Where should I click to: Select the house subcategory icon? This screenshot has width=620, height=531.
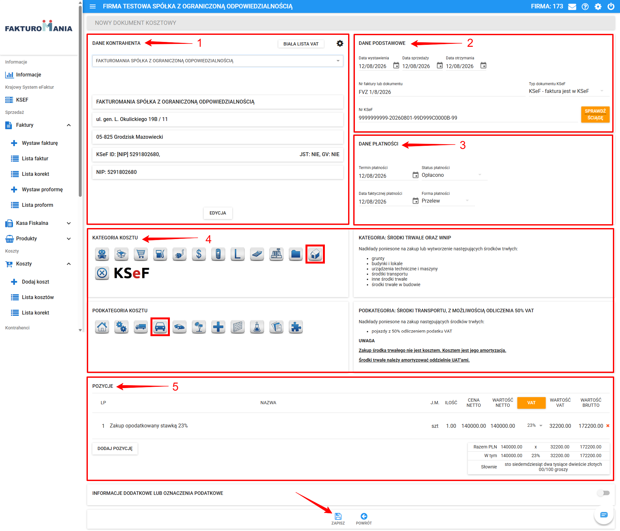coord(102,327)
